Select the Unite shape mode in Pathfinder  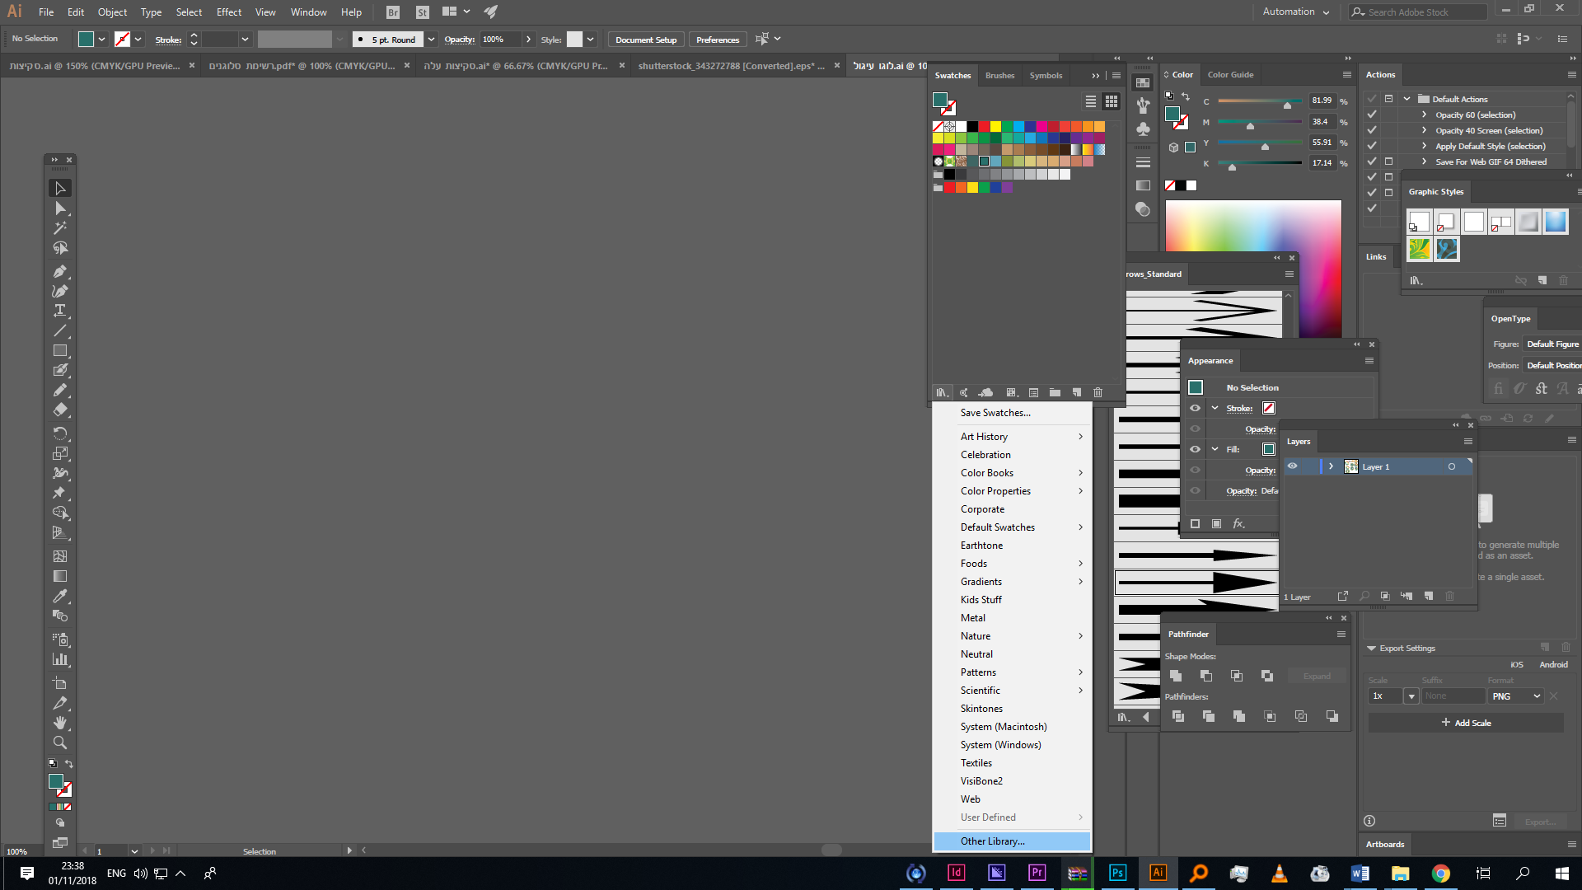click(1176, 675)
